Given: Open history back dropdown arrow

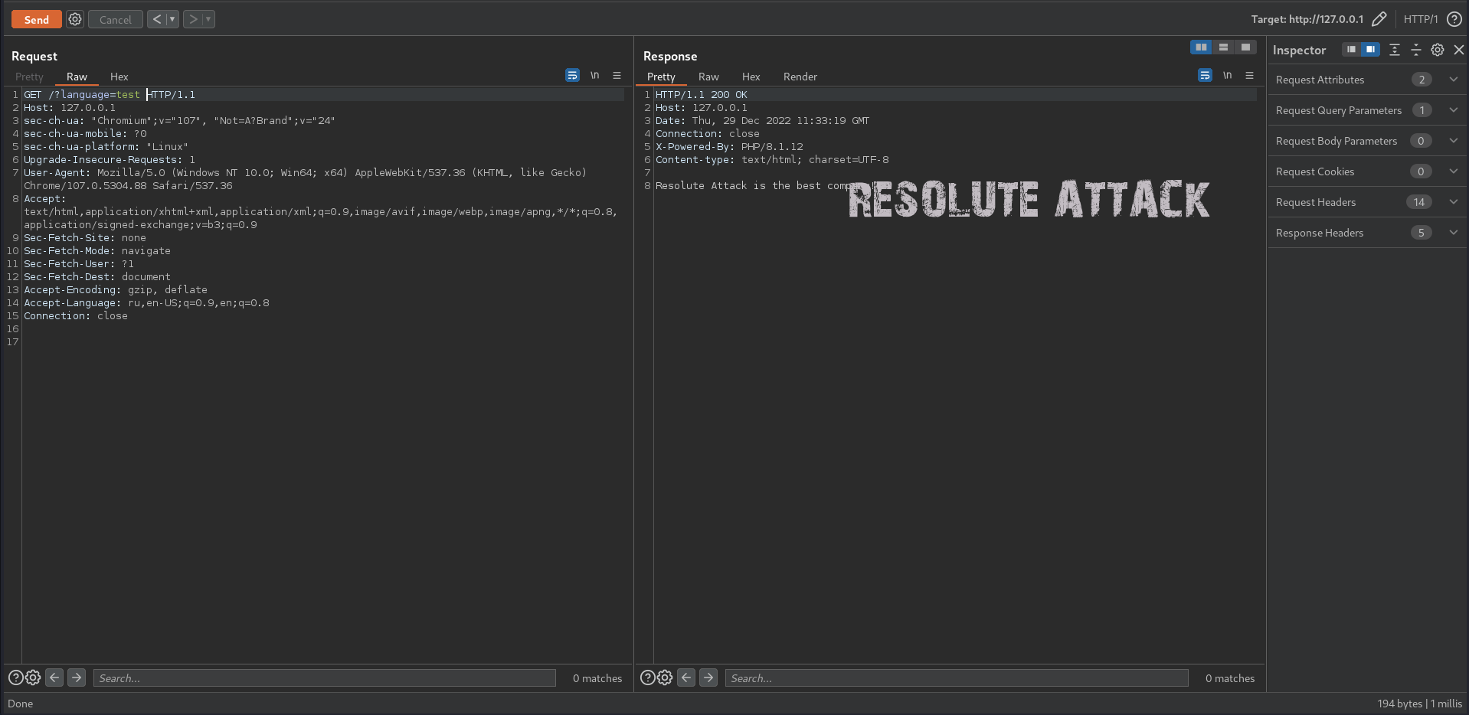Looking at the screenshot, I should click(x=172, y=19).
